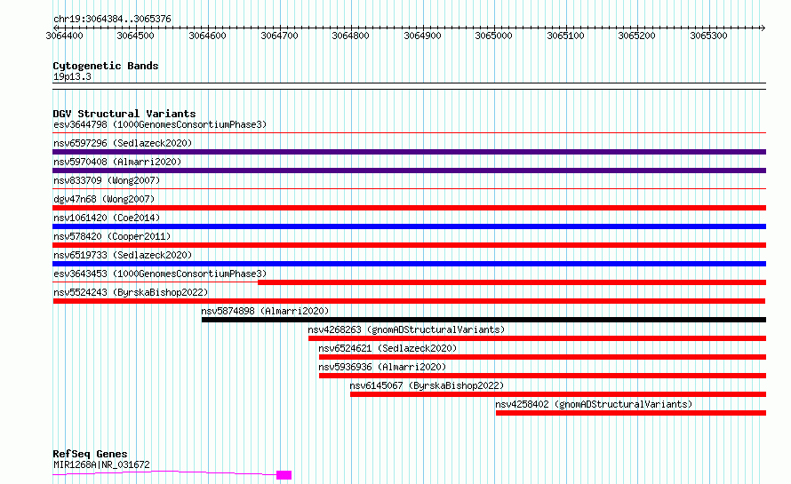Click ruler position 3064900
This screenshot has width=791, height=484.
pos(423,36)
